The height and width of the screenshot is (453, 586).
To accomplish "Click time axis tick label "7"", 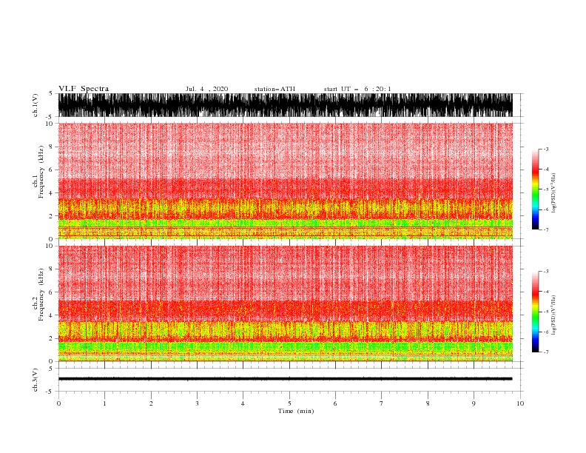I will click(x=382, y=403).
